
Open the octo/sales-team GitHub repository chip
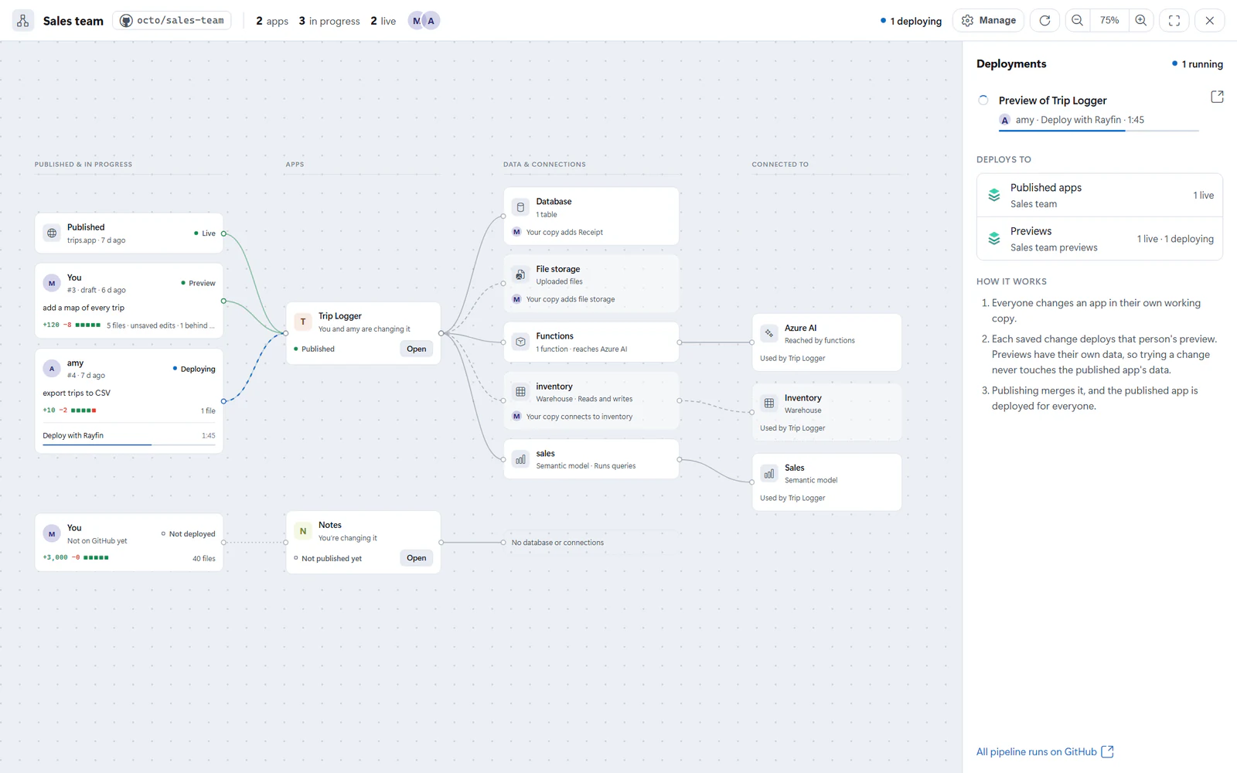[x=172, y=21]
